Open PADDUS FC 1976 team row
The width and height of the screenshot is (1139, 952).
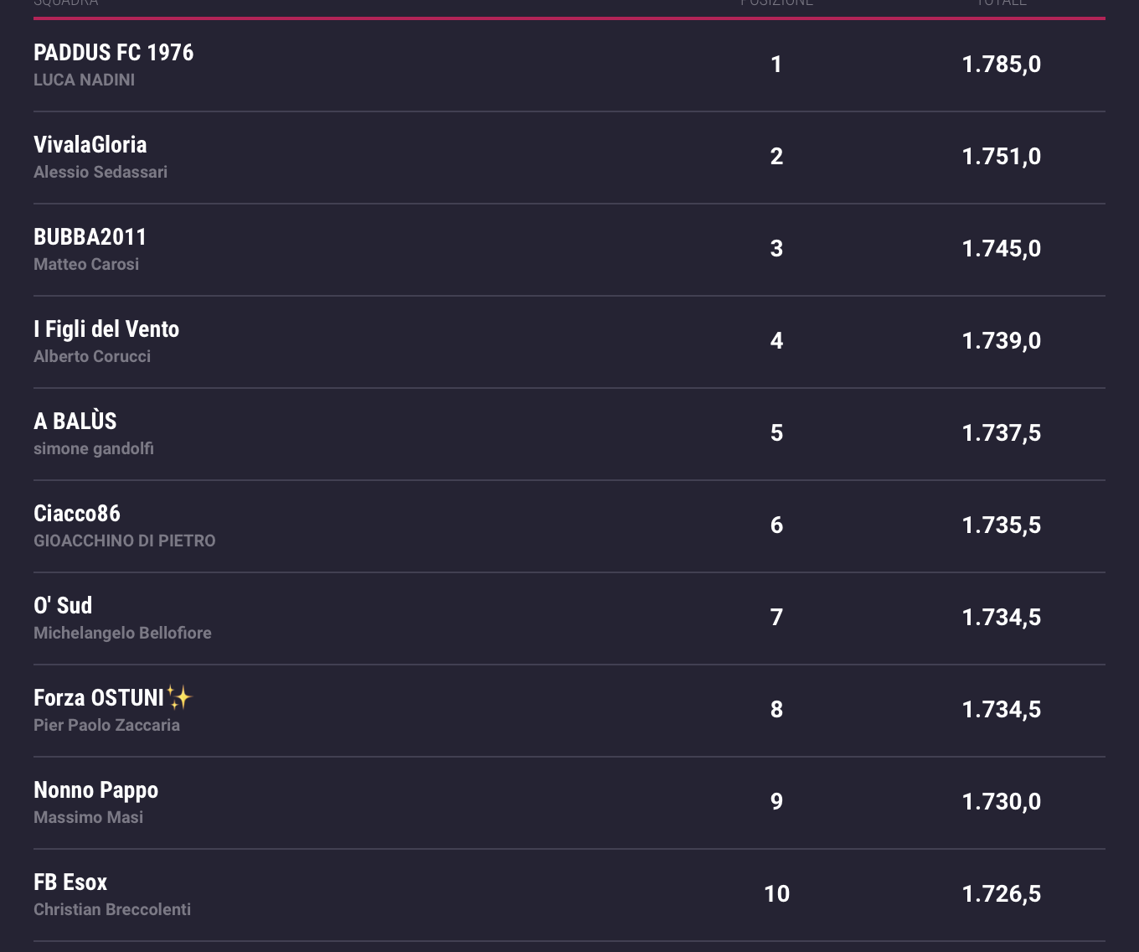pyautogui.click(x=113, y=53)
